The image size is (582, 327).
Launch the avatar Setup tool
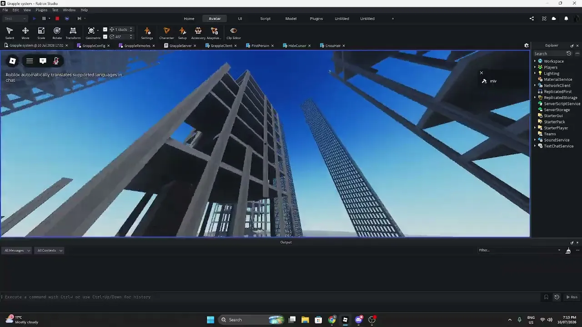(182, 33)
